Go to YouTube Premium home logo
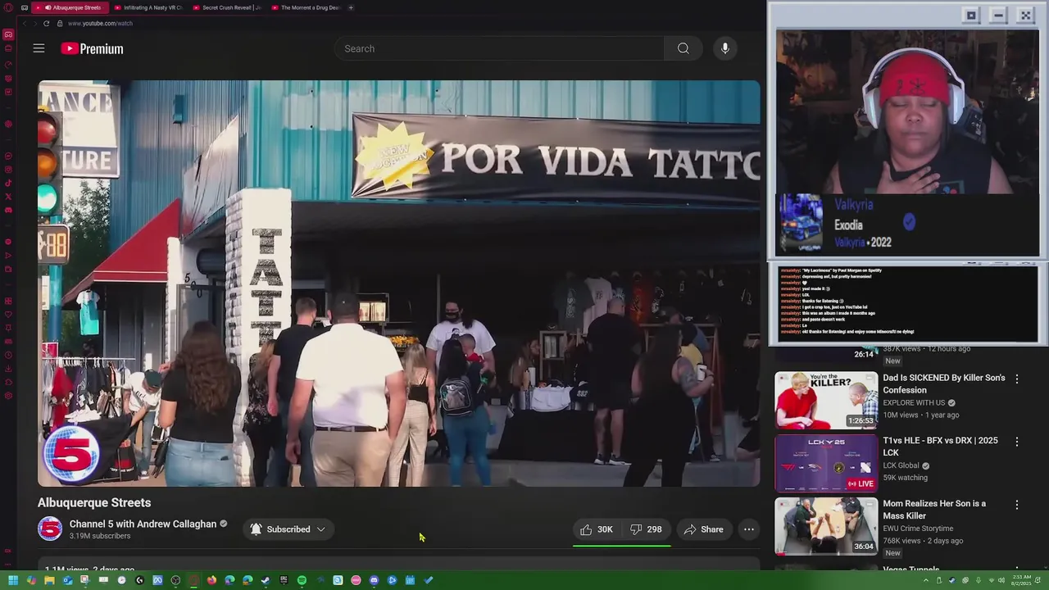1049x590 pixels. tap(92, 48)
